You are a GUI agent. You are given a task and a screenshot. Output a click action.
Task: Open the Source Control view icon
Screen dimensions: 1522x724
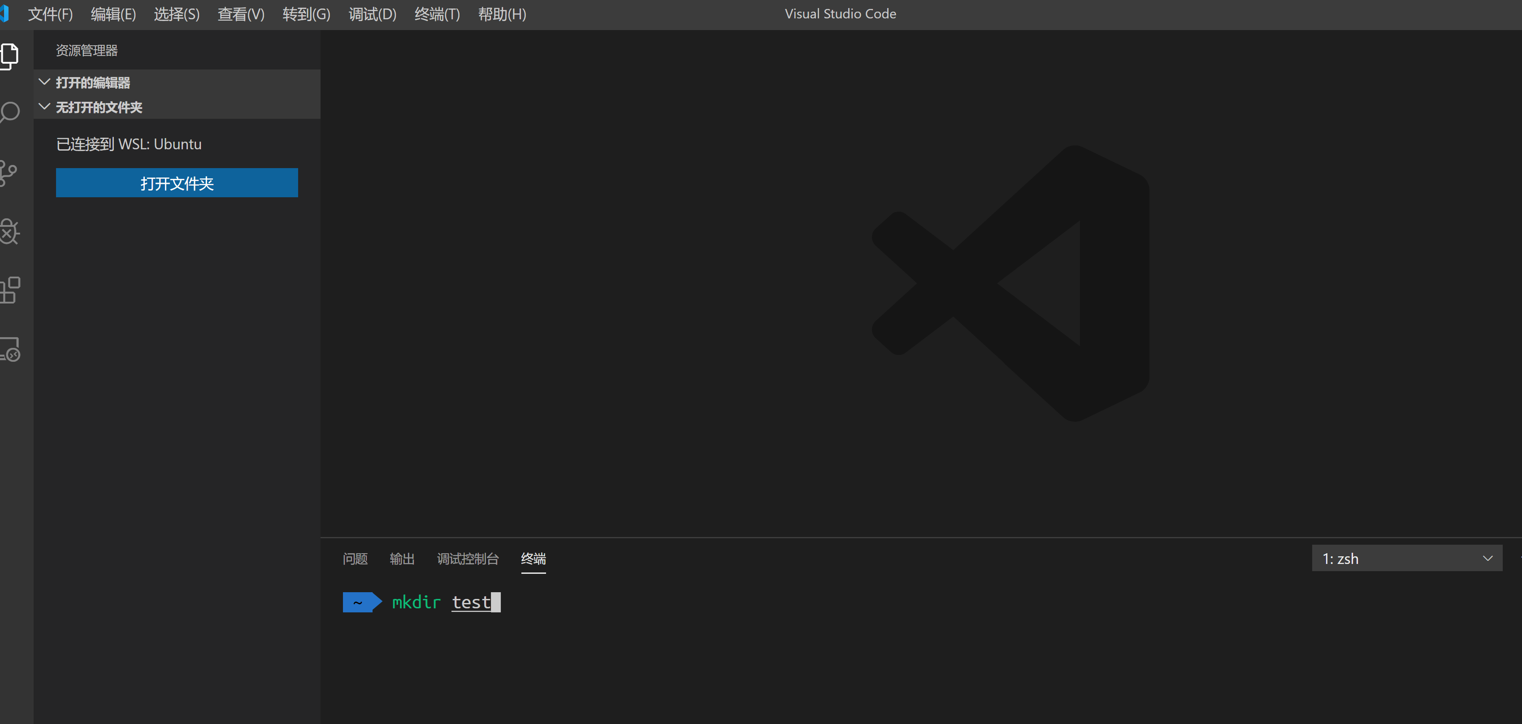point(9,173)
